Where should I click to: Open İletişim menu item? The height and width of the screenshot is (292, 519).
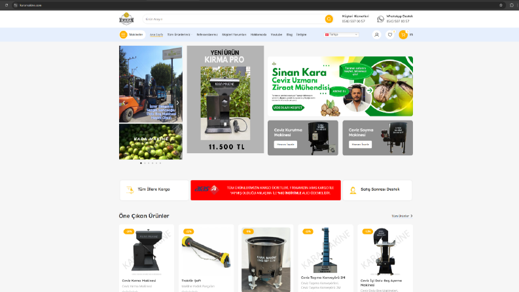click(301, 35)
